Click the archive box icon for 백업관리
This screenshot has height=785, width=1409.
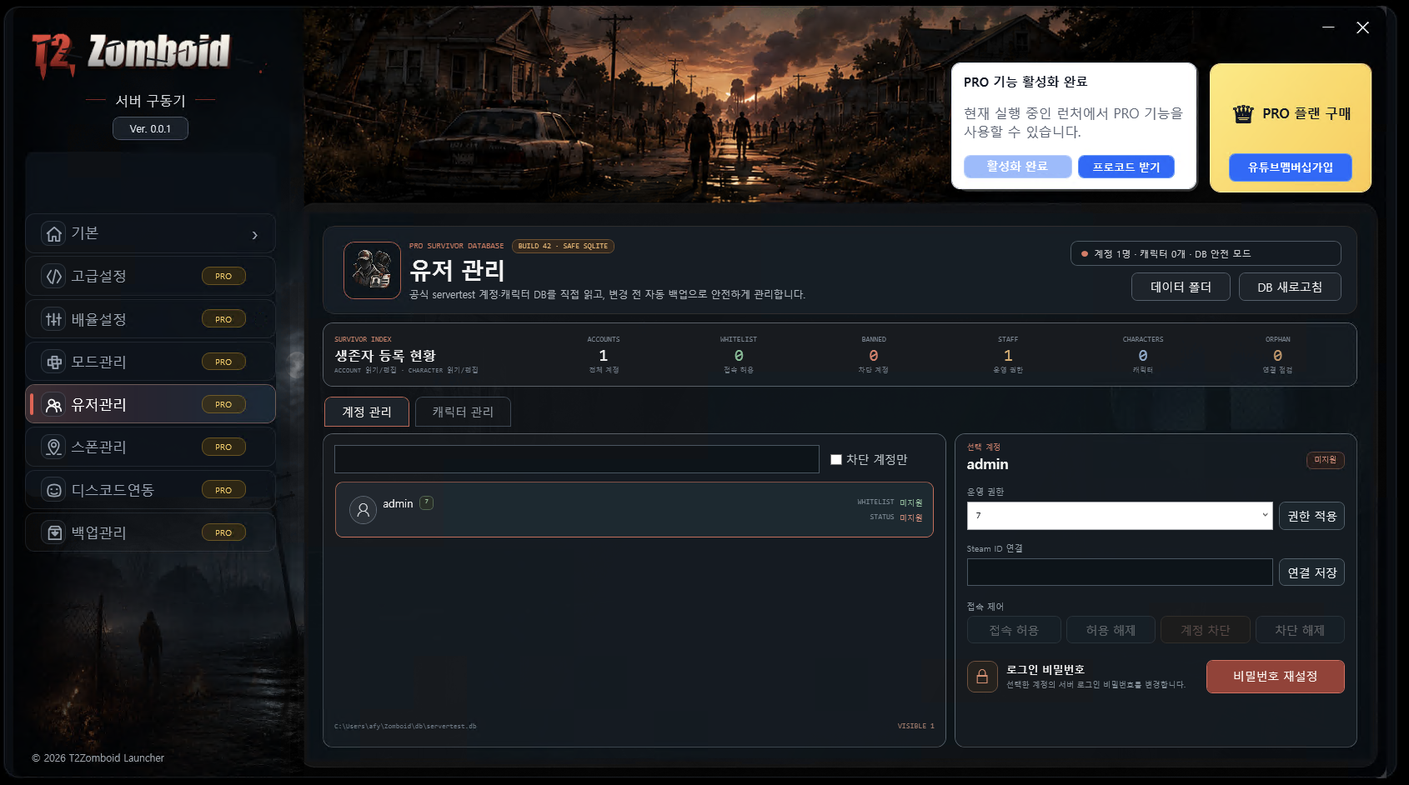pos(54,532)
